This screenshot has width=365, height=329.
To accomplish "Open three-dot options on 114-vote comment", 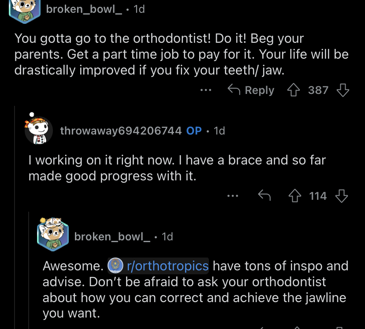I will click(x=233, y=196).
